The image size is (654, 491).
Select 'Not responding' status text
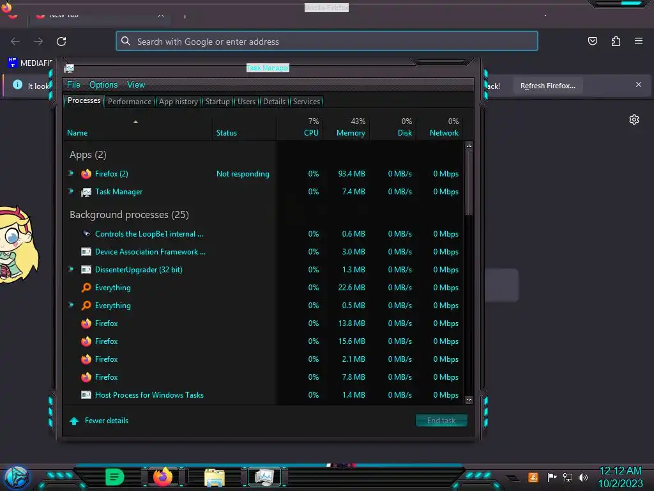coord(243,174)
